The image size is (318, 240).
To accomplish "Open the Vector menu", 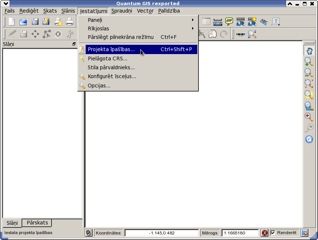I will click(145, 11).
